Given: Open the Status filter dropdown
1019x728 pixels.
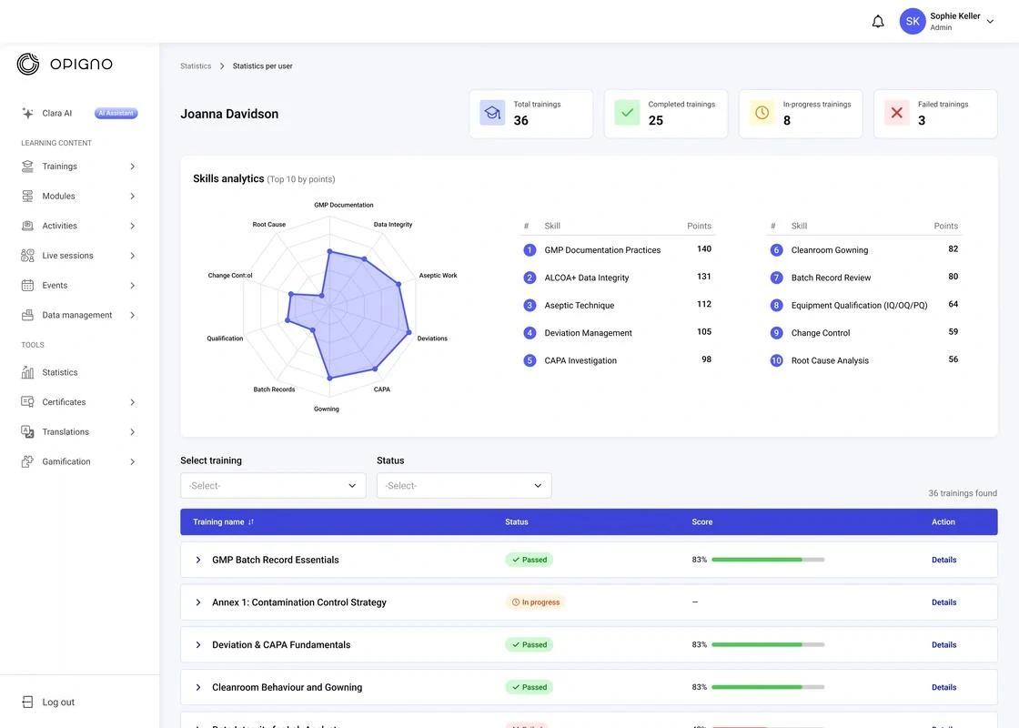Looking at the screenshot, I should [x=464, y=486].
